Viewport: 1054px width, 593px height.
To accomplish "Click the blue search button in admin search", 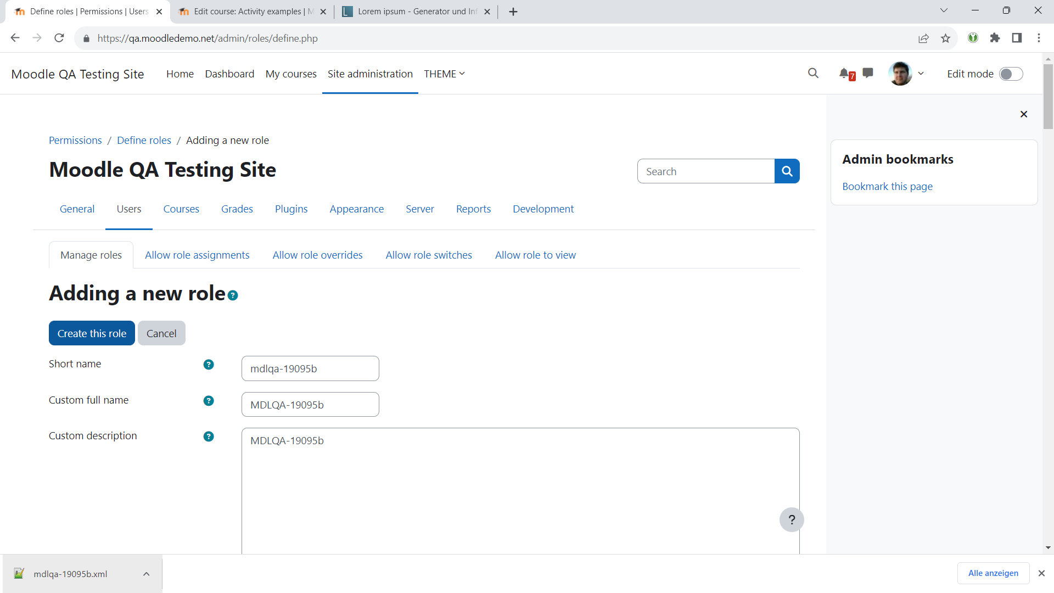I will (787, 171).
